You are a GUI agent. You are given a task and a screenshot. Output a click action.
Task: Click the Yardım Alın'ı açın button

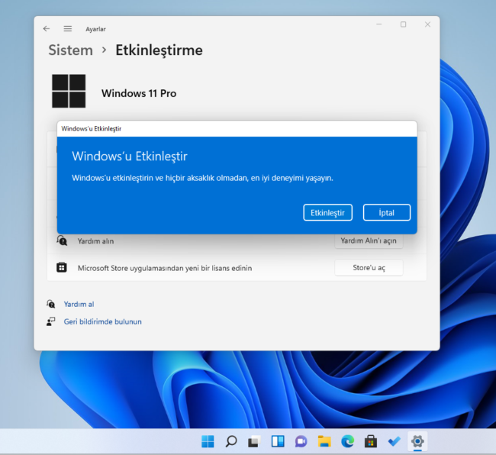coord(369,240)
